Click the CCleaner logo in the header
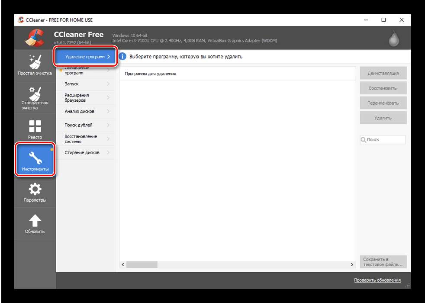Viewport: 425px width, 303px height. 35,38
